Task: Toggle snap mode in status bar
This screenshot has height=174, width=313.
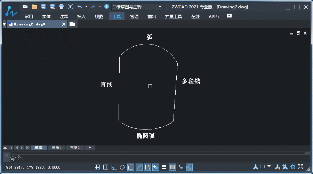Action: (98, 167)
